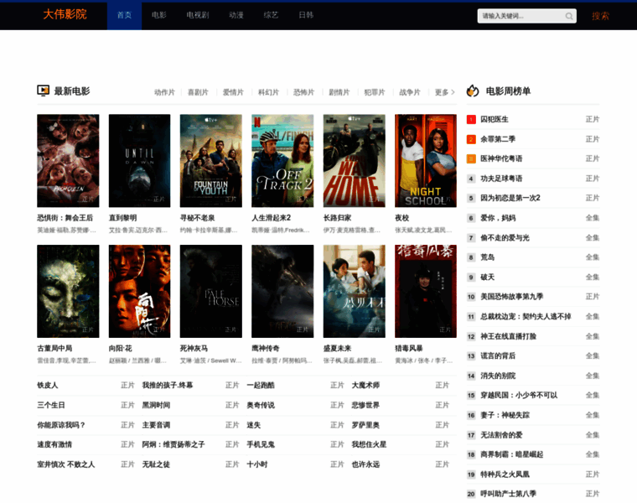This screenshot has width=637, height=503.
Task: Open 偷不走的爱与光 in chart
Action: [505, 238]
